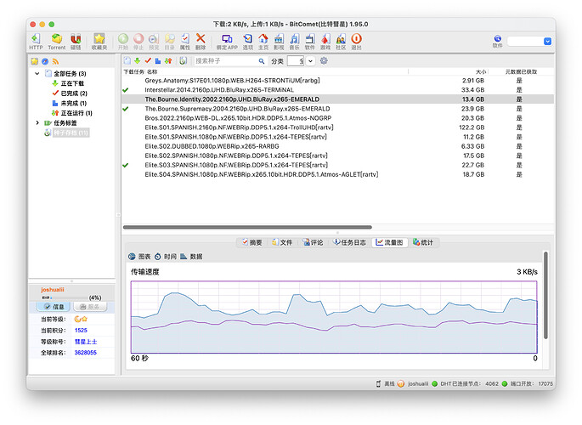582x425 pixels.
Task: Select the Greys.Anatomy.S17E01 torrent row
Action: coord(338,81)
